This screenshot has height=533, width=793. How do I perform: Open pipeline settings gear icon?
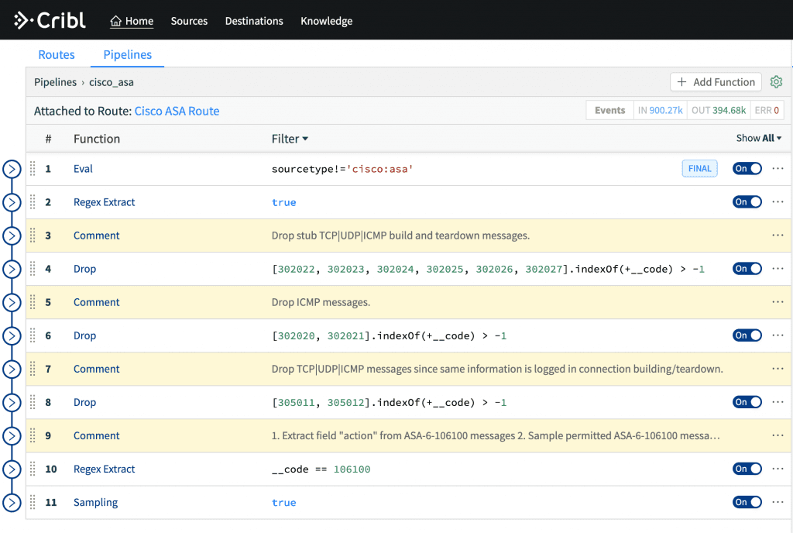(x=776, y=82)
